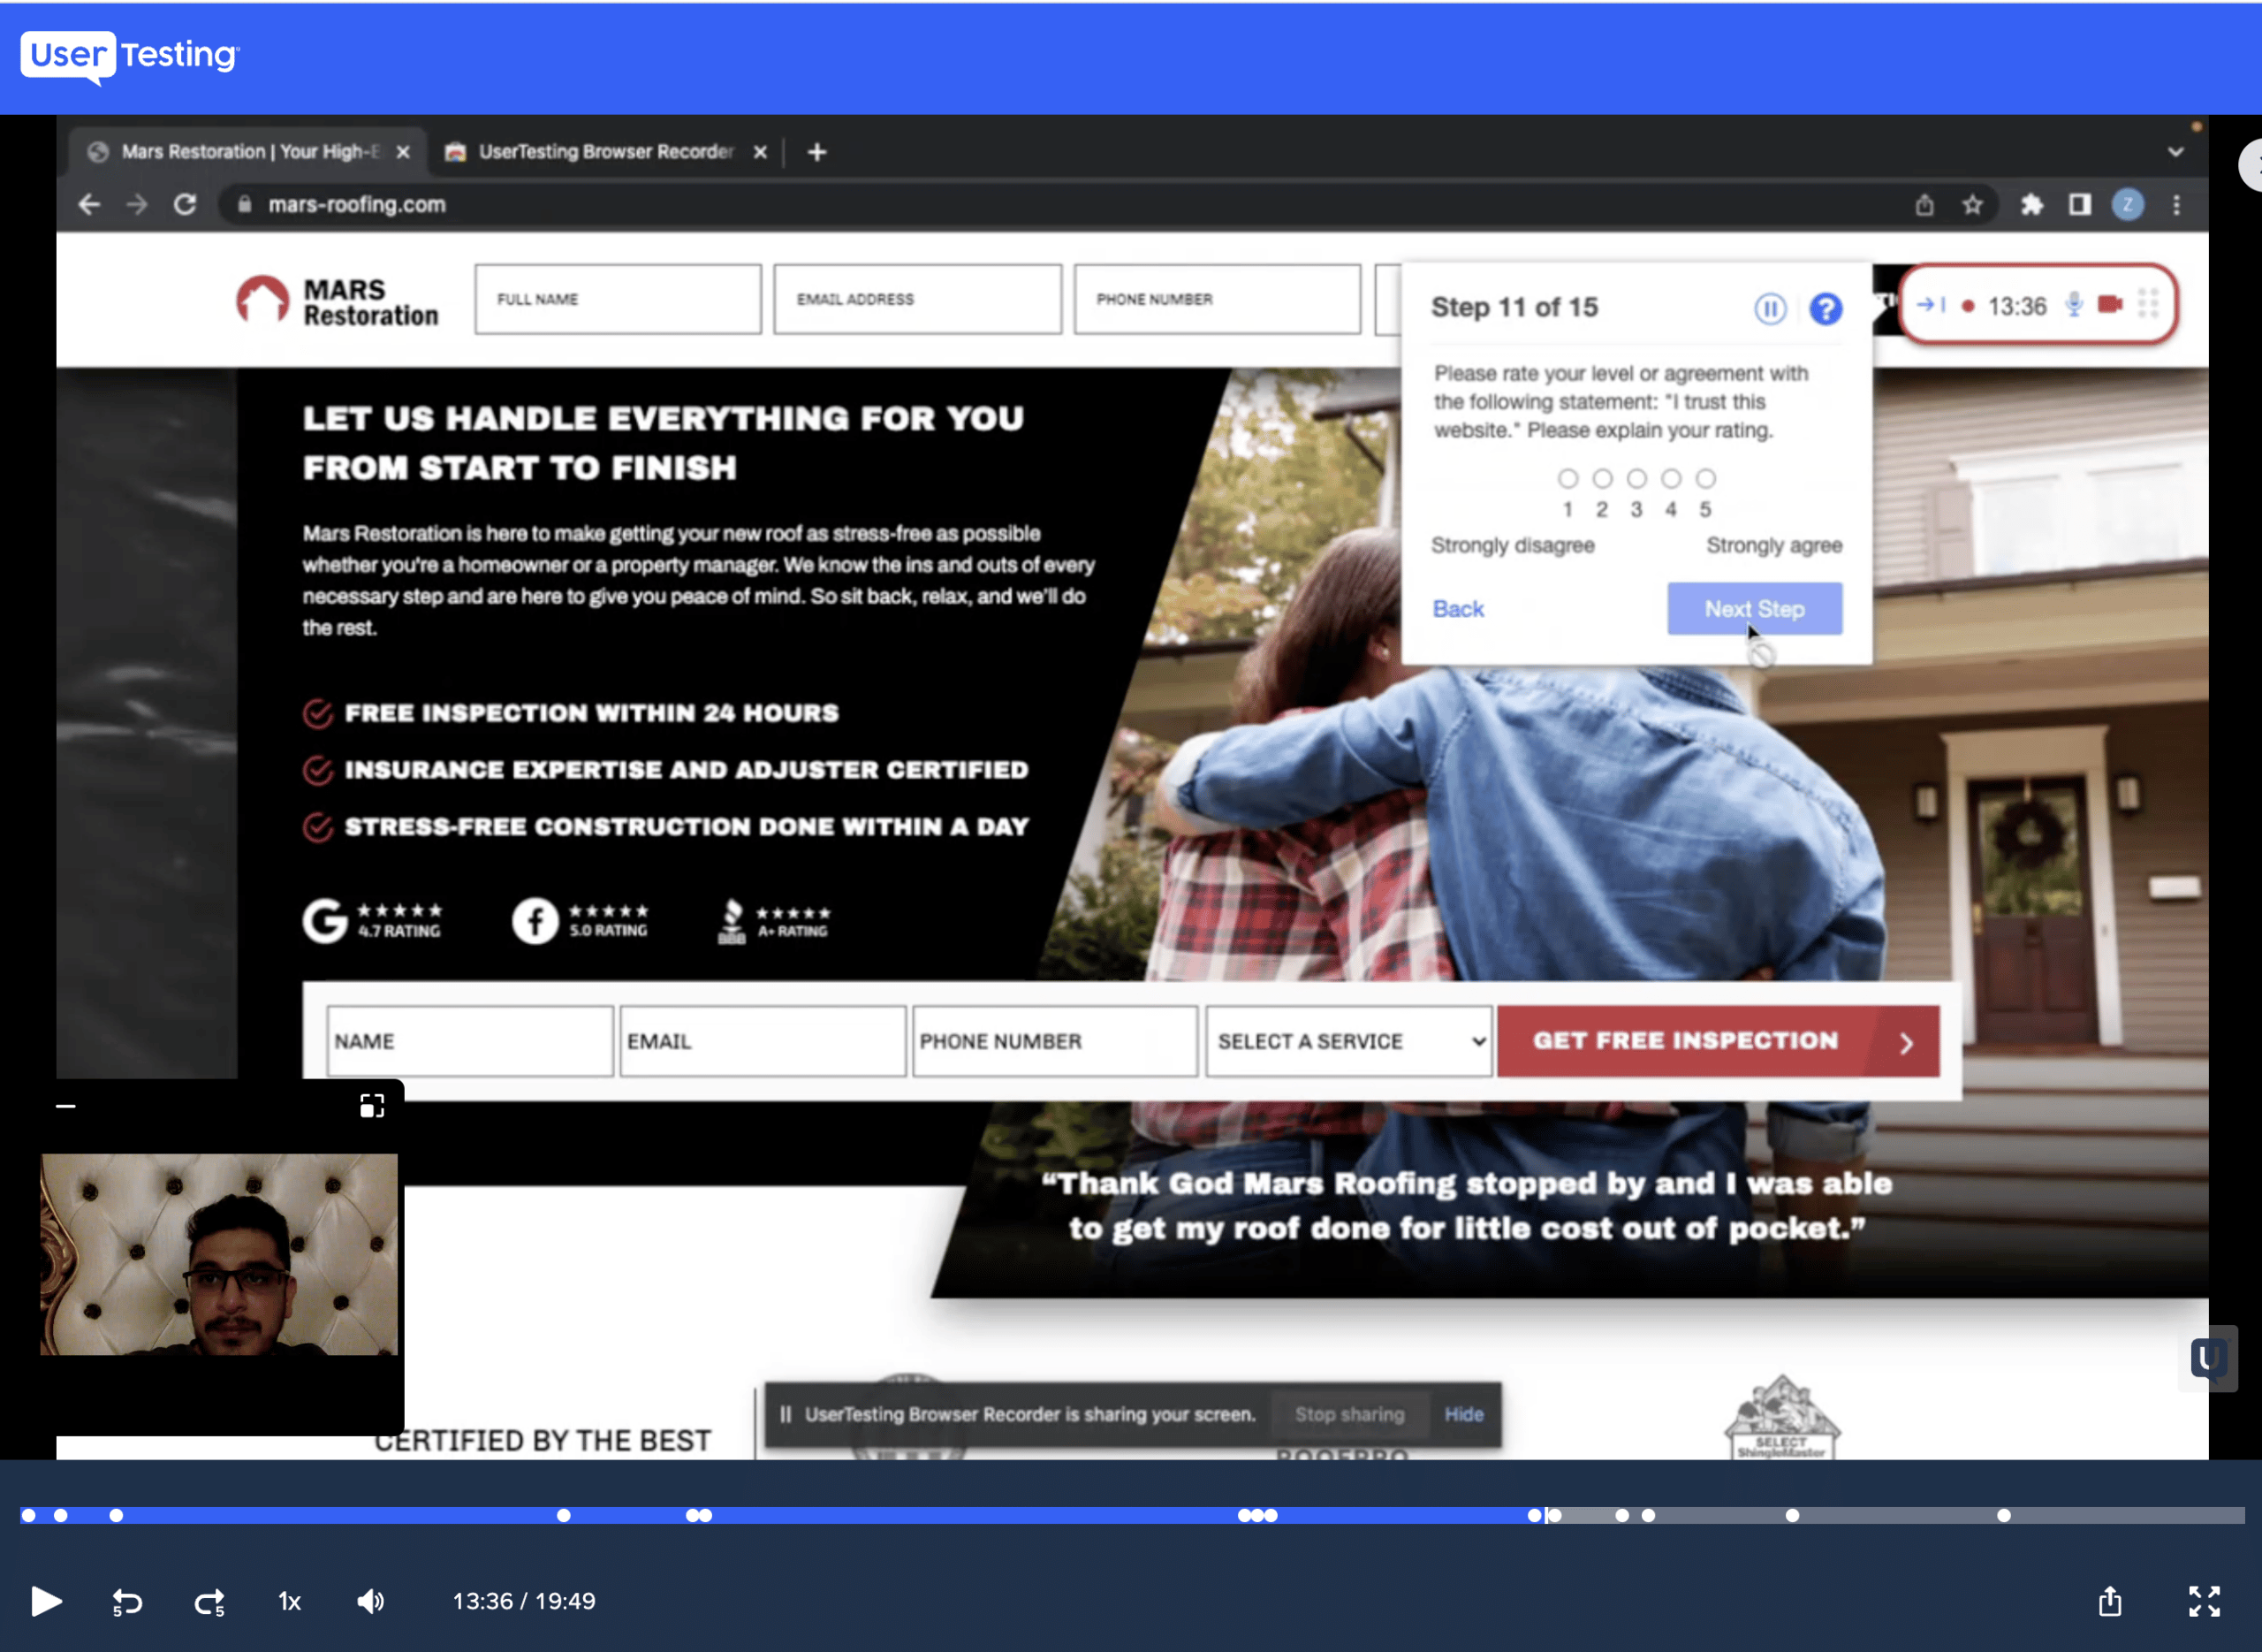Pause the test task panel
The image size is (2262, 1652).
(x=1769, y=308)
